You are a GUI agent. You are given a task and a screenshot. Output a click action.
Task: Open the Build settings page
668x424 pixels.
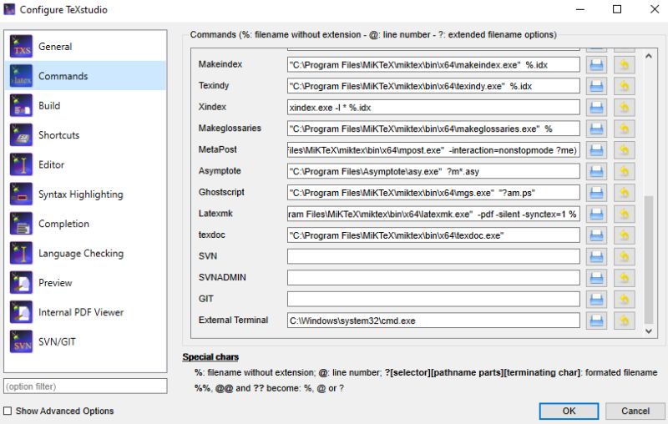tap(85, 105)
